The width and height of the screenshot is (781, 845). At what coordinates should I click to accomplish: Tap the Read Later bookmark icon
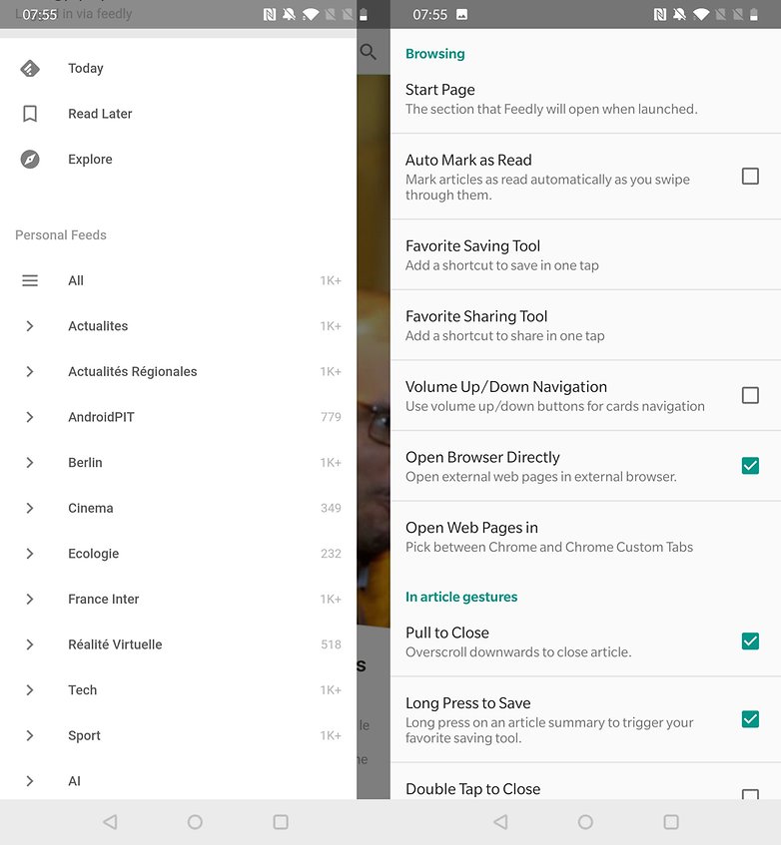(30, 114)
